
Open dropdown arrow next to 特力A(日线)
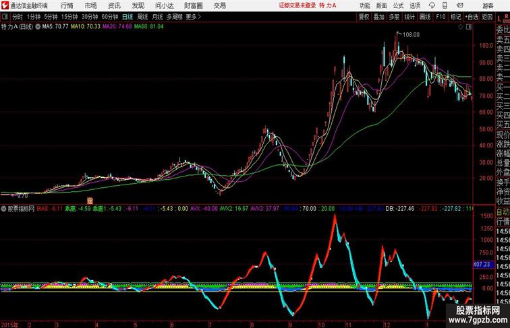38,27
